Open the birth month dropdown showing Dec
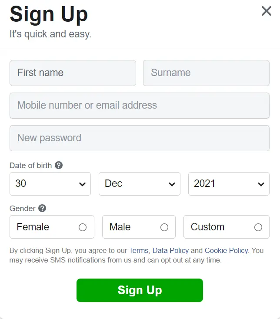280x319 pixels. click(140, 184)
